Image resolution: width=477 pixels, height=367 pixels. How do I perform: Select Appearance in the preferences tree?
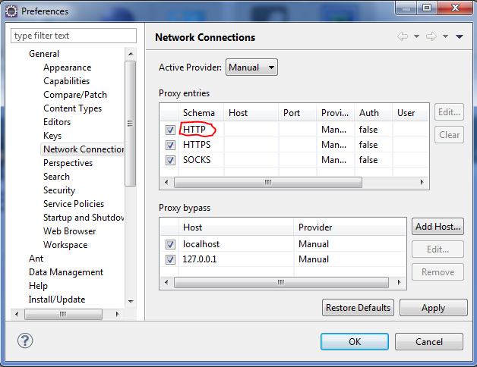(67, 67)
